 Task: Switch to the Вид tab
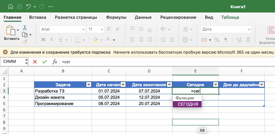209,17
